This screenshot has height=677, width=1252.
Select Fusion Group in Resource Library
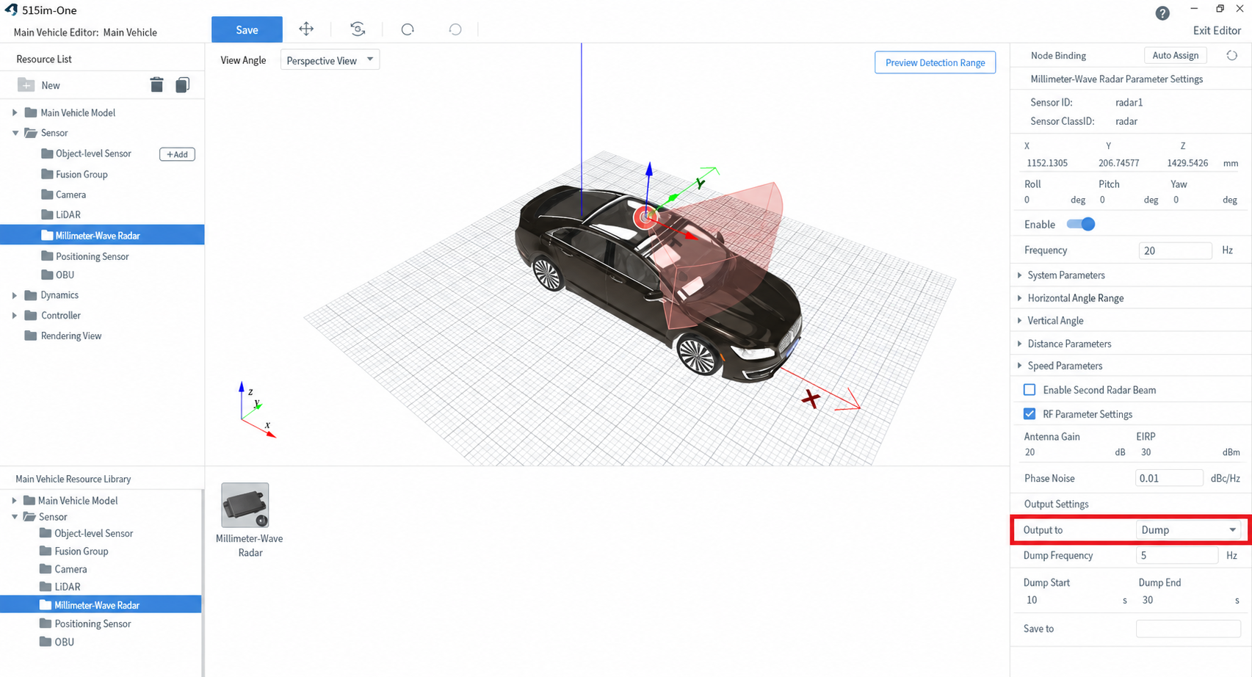pos(73,551)
